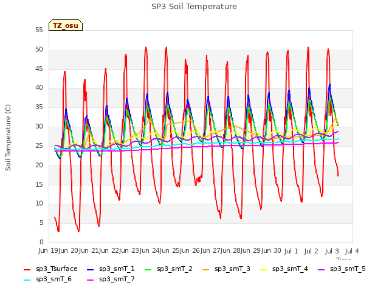The width and height of the screenshot is (389, 291).
Task: Click the 30 y-axis tick label
Action: click(39, 127)
